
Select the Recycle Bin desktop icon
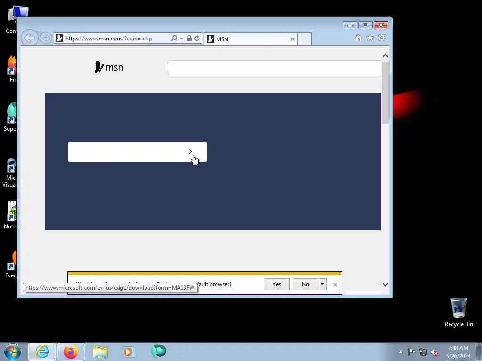[x=458, y=312]
